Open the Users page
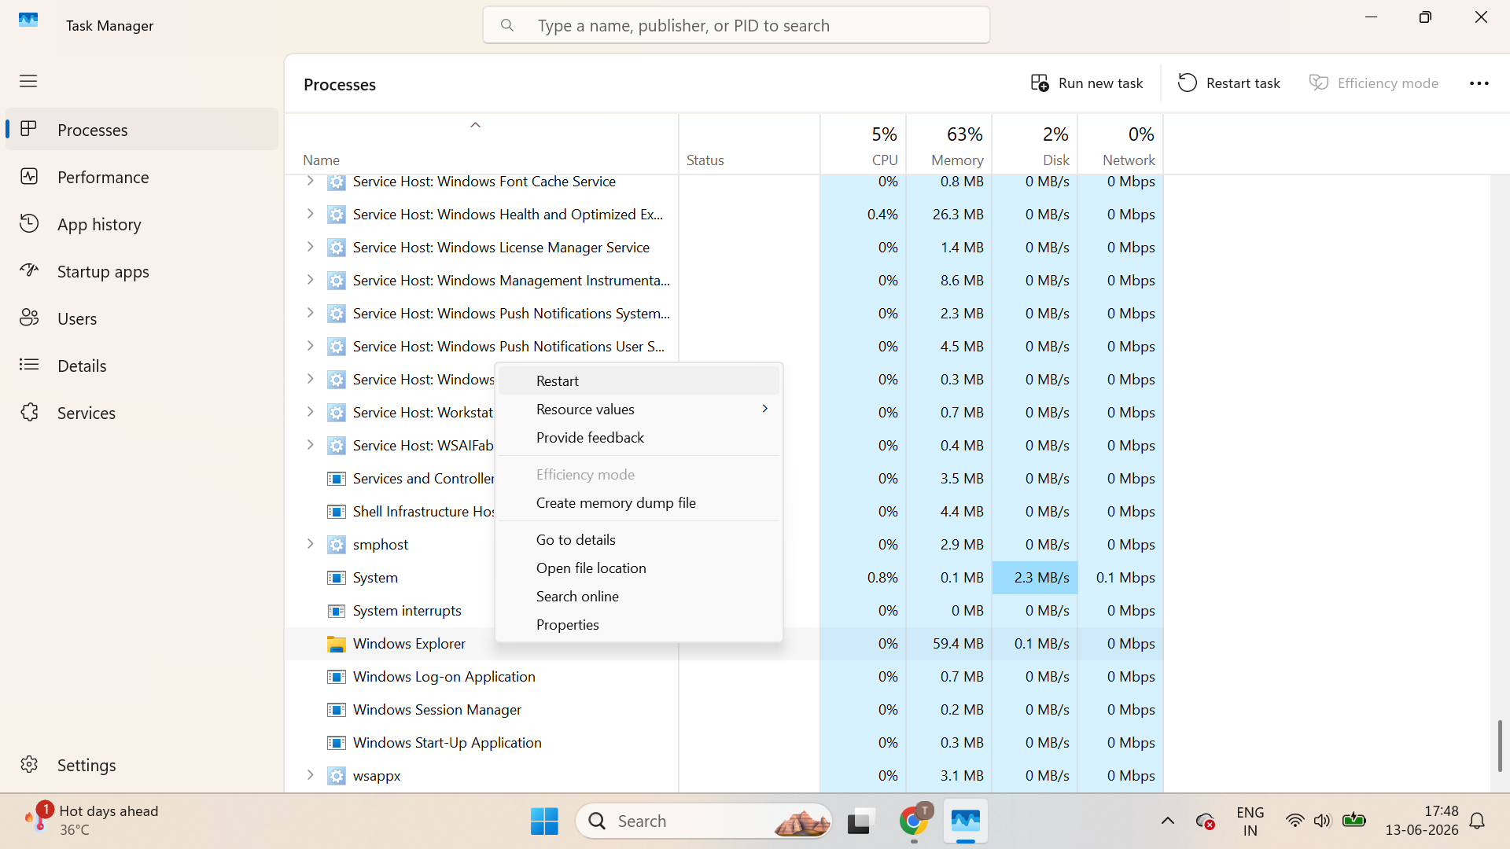Viewport: 1510px width, 849px height. pyautogui.click(x=142, y=318)
